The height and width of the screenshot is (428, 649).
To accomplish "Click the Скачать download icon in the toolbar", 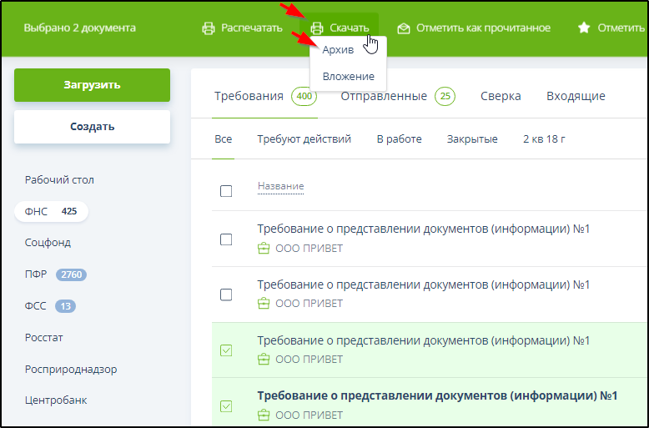I will pyautogui.click(x=317, y=28).
